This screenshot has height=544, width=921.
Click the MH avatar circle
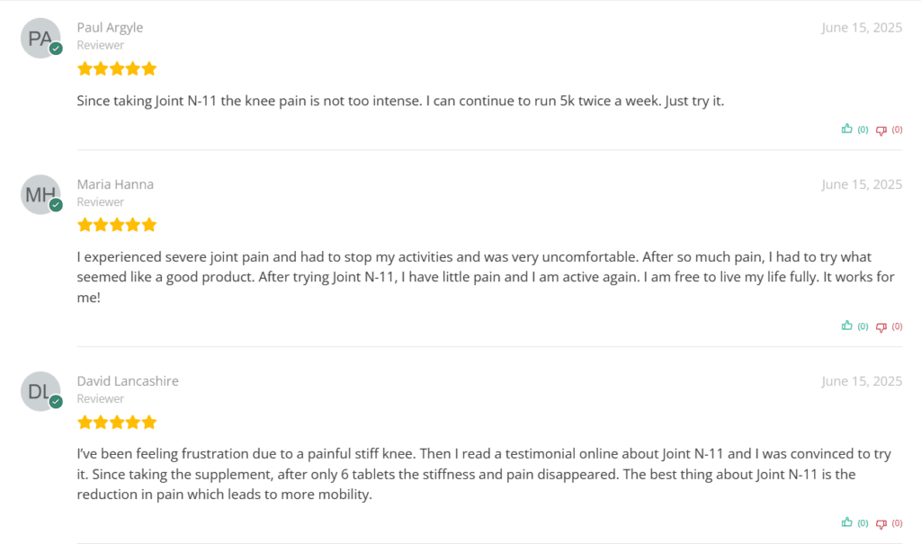pos(40,194)
